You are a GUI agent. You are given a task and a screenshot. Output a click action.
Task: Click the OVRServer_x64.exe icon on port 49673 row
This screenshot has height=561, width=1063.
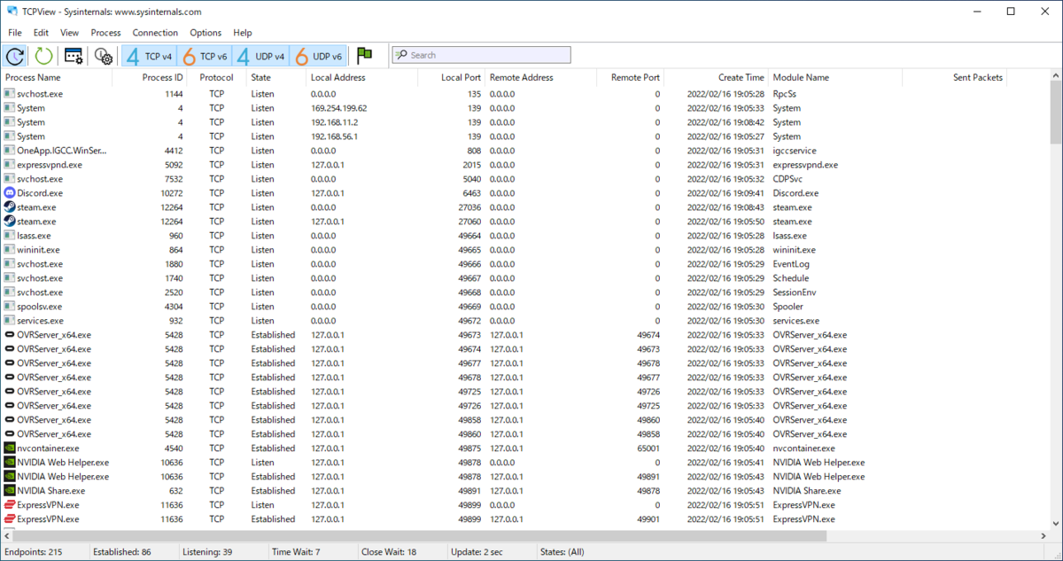click(10, 334)
